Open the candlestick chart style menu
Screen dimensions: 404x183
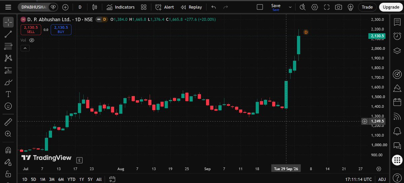pos(95,7)
